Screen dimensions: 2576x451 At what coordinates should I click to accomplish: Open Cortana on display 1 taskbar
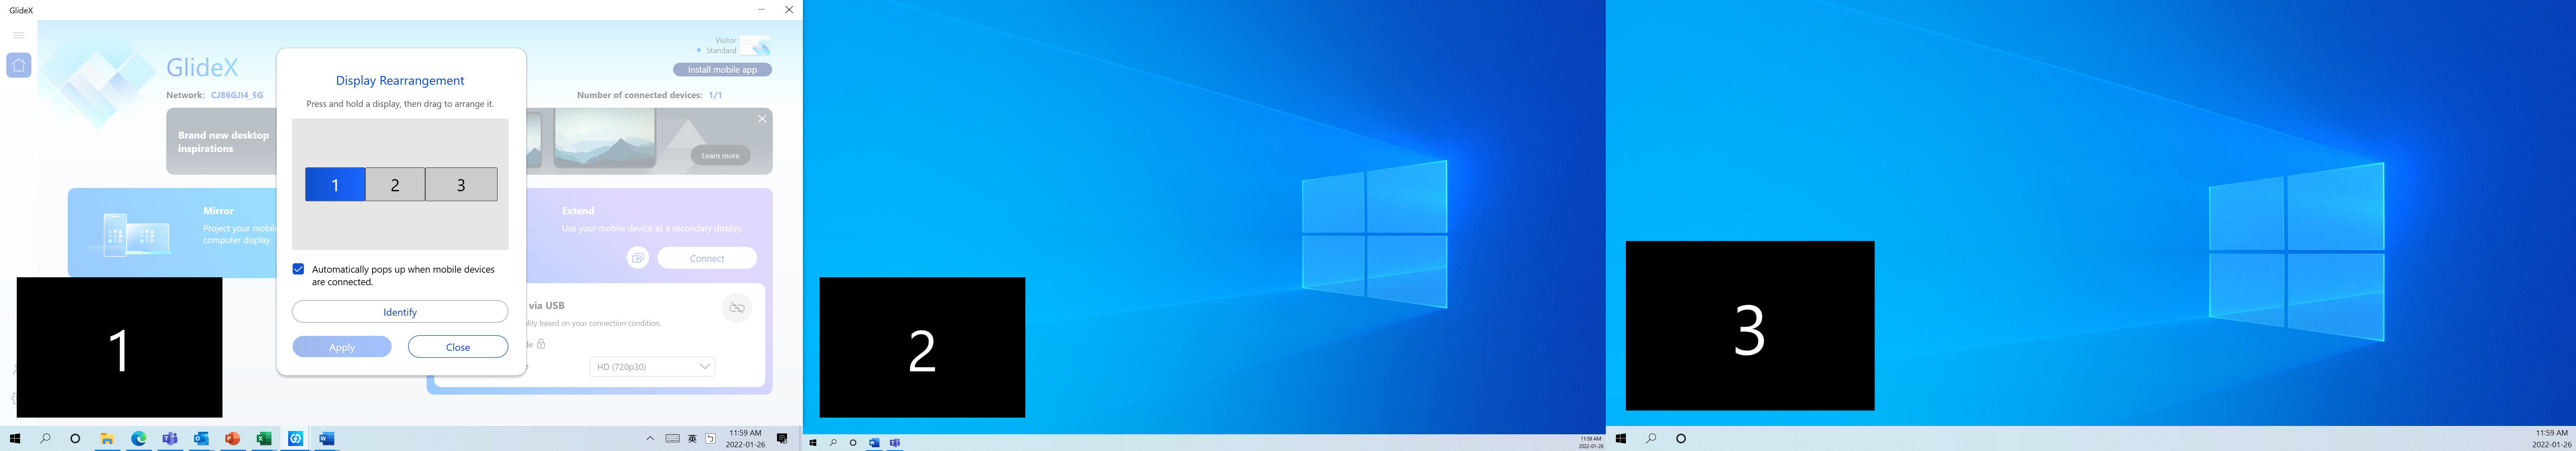[75, 439]
